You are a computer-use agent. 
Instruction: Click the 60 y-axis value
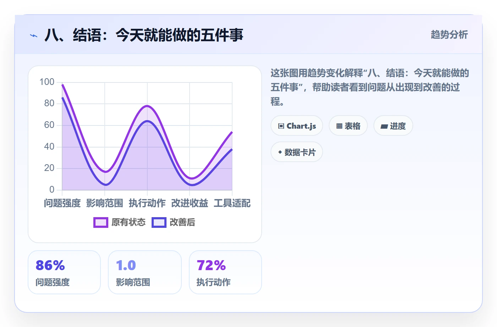(x=49, y=125)
